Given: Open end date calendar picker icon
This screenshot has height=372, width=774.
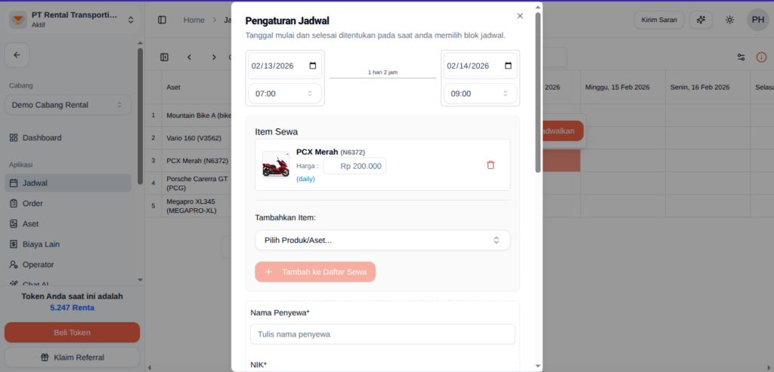Looking at the screenshot, I should pyautogui.click(x=508, y=66).
